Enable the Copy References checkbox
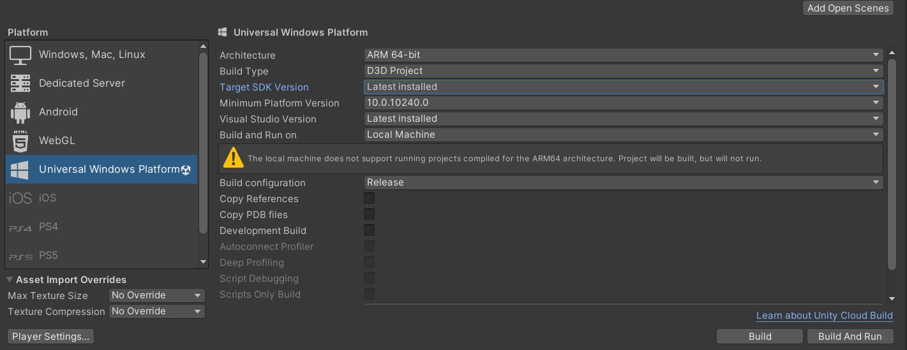Screen dimensions: 907x350 [369, 198]
